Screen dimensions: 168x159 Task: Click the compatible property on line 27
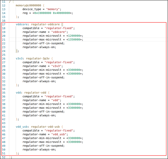click(31, 62)
